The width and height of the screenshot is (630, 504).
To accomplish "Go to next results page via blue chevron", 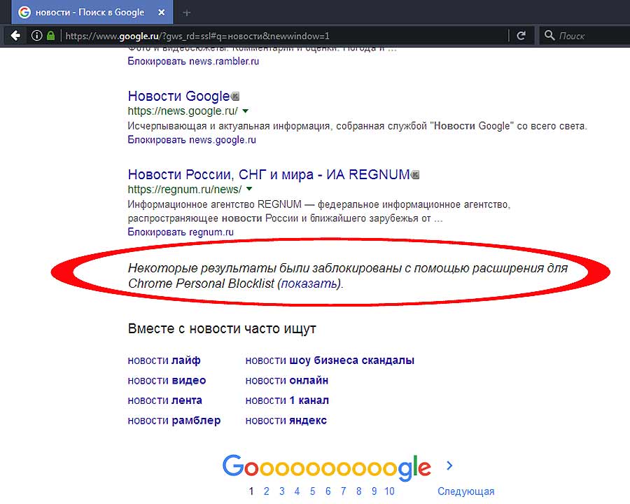I will pyautogui.click(x=449, y=465).
